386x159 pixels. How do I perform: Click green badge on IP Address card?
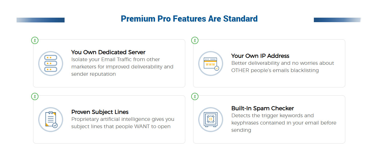(x=195, y=40)
